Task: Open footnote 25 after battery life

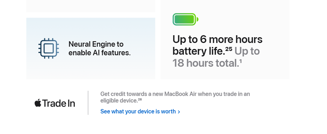Action: point(229,48)
